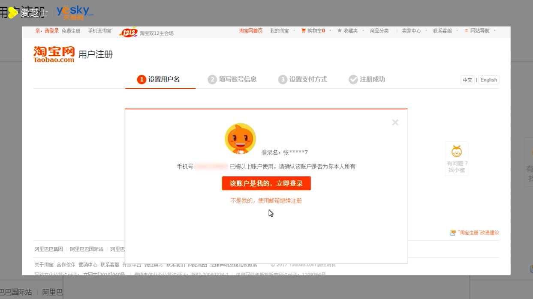Go to 淘宝网首页
The image size is (533, 299).
pos(251,31)
